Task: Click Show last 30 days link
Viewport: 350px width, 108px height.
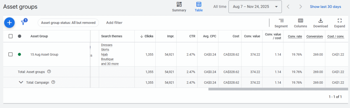Action: click(x=325, y=7)
